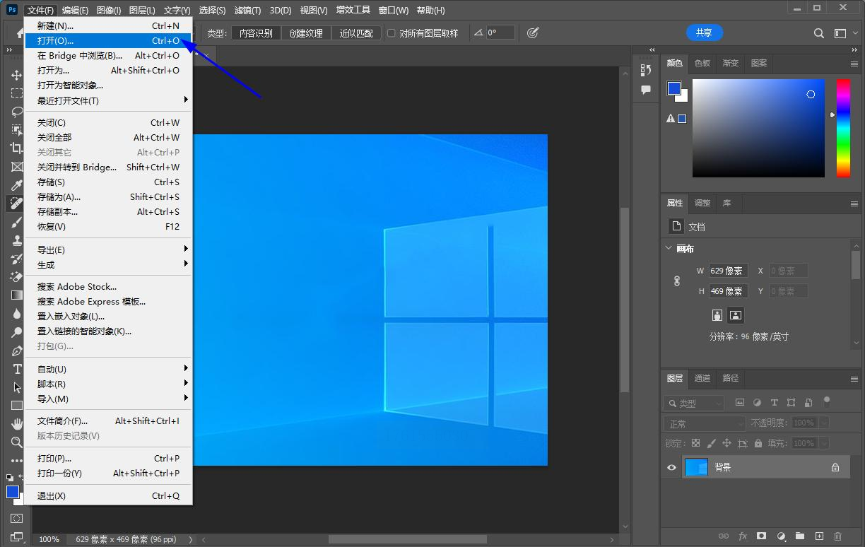The width and height of the screenshot is (865, 547).
Task: Open the History panel icon
Action: (645, 70)
